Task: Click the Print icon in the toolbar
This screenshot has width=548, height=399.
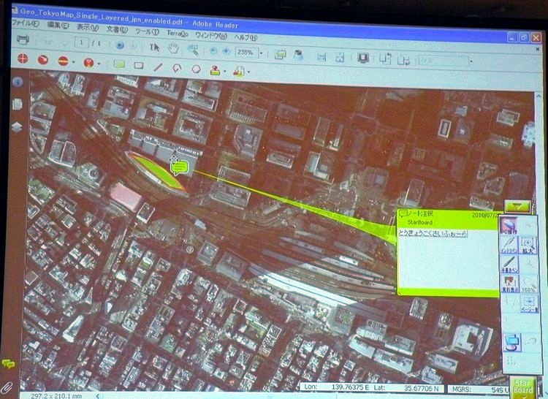Action: click(23, 39)
